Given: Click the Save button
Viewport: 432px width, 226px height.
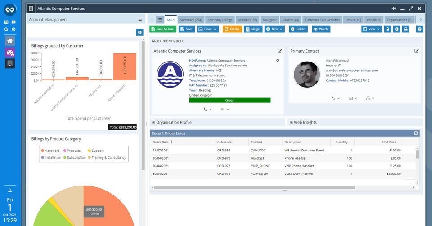Looking at the screenshot, I should 186,29.
